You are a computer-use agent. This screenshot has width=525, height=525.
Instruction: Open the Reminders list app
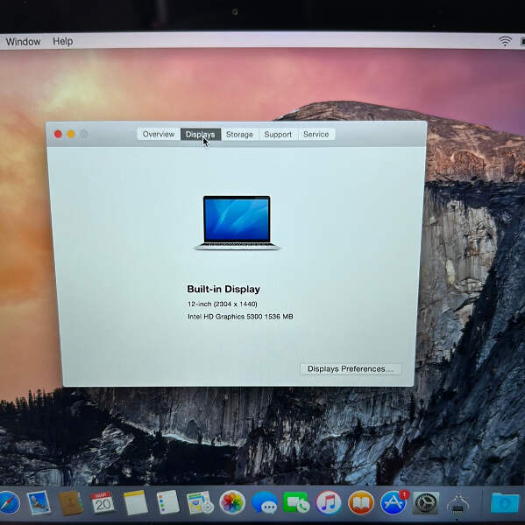coord(167,502)
